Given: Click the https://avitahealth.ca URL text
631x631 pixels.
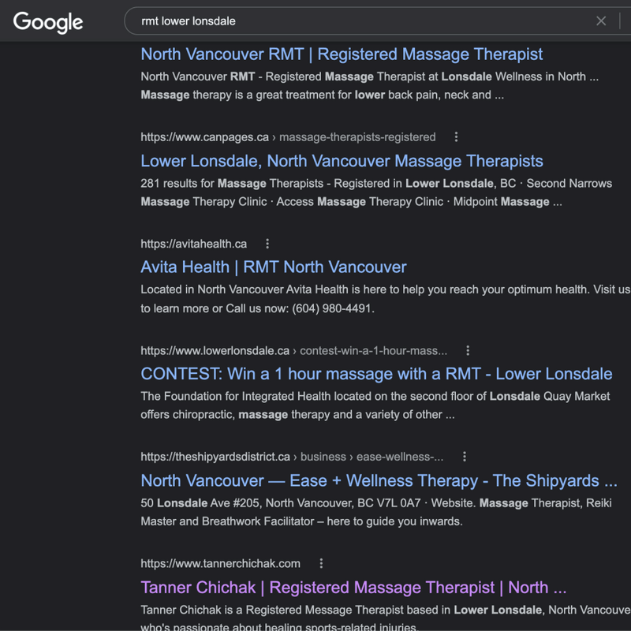Looking at the screenshot, I should [193, 244].
